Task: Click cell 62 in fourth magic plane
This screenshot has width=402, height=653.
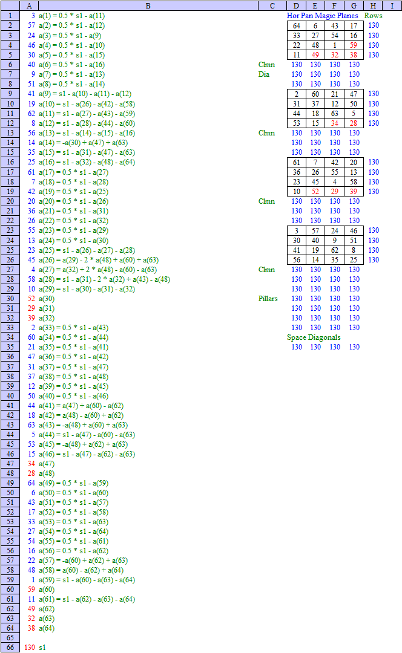Action: [x=334, y=250]
